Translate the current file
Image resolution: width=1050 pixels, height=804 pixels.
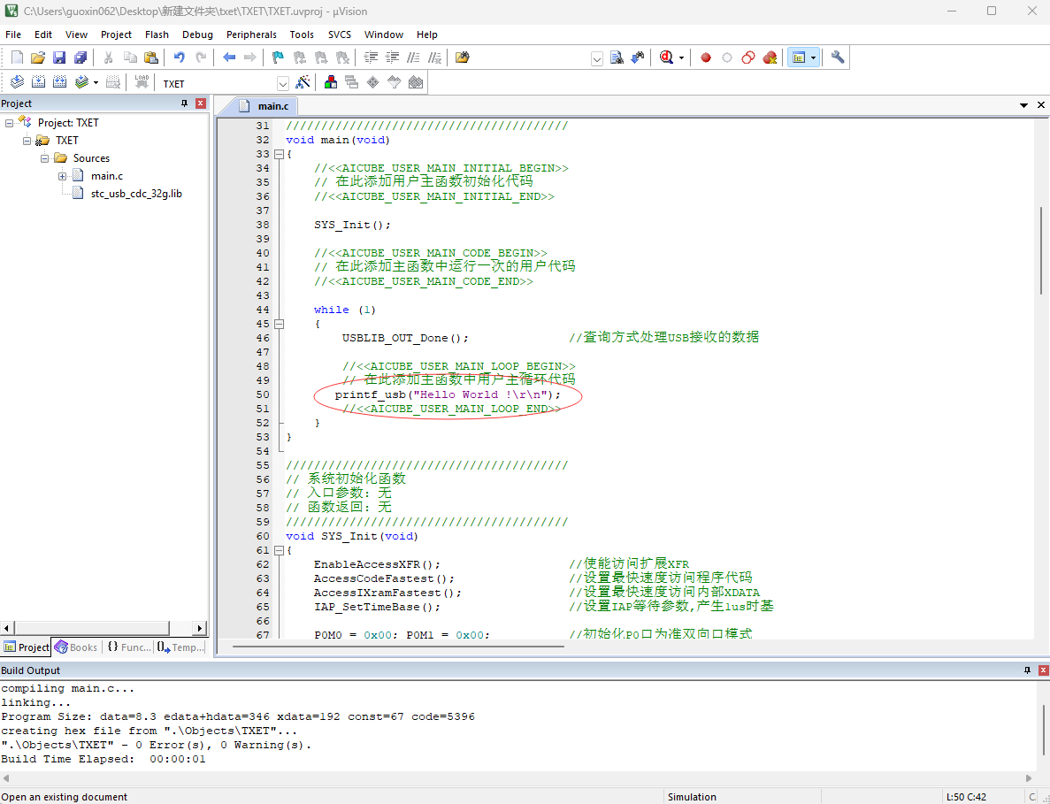[18, 82]
